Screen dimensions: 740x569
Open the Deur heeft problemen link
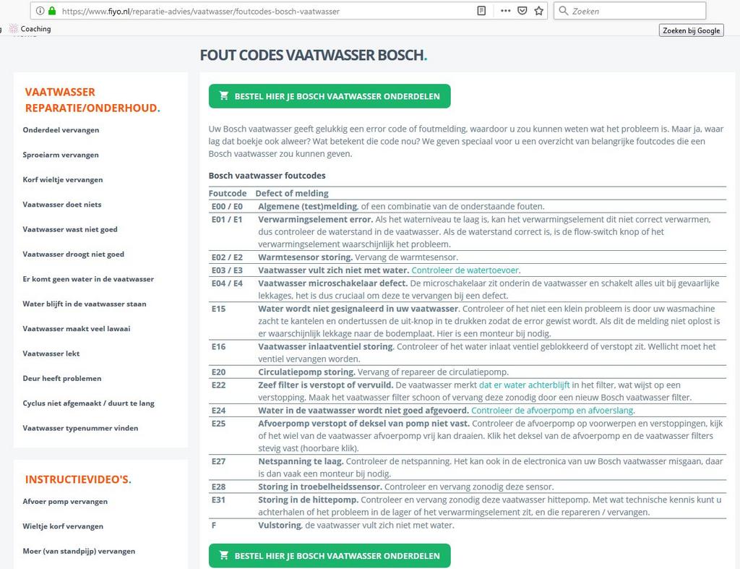pyautogui.click(x=62, y=378)
